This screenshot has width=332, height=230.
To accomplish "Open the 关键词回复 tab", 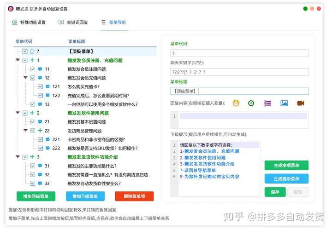I will tap(73, 22).
